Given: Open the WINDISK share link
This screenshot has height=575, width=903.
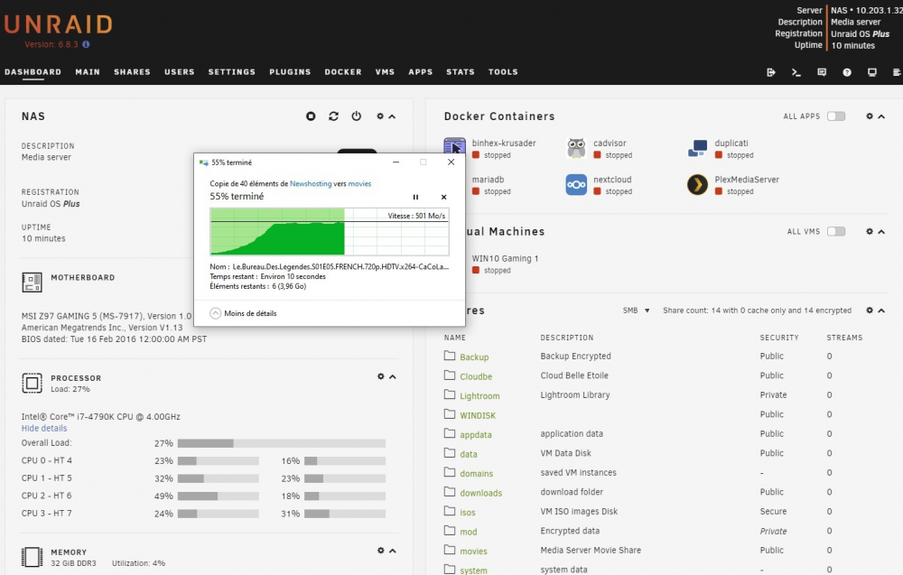Looking at the screenshot, I should coord(478,415).
